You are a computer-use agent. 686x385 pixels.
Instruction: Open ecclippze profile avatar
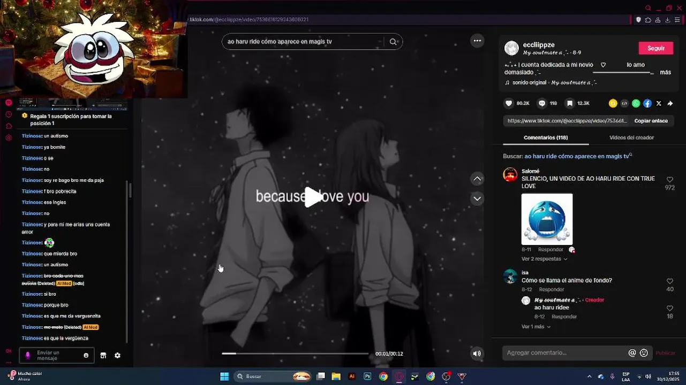pyautogui.click(x=512, y=48)
